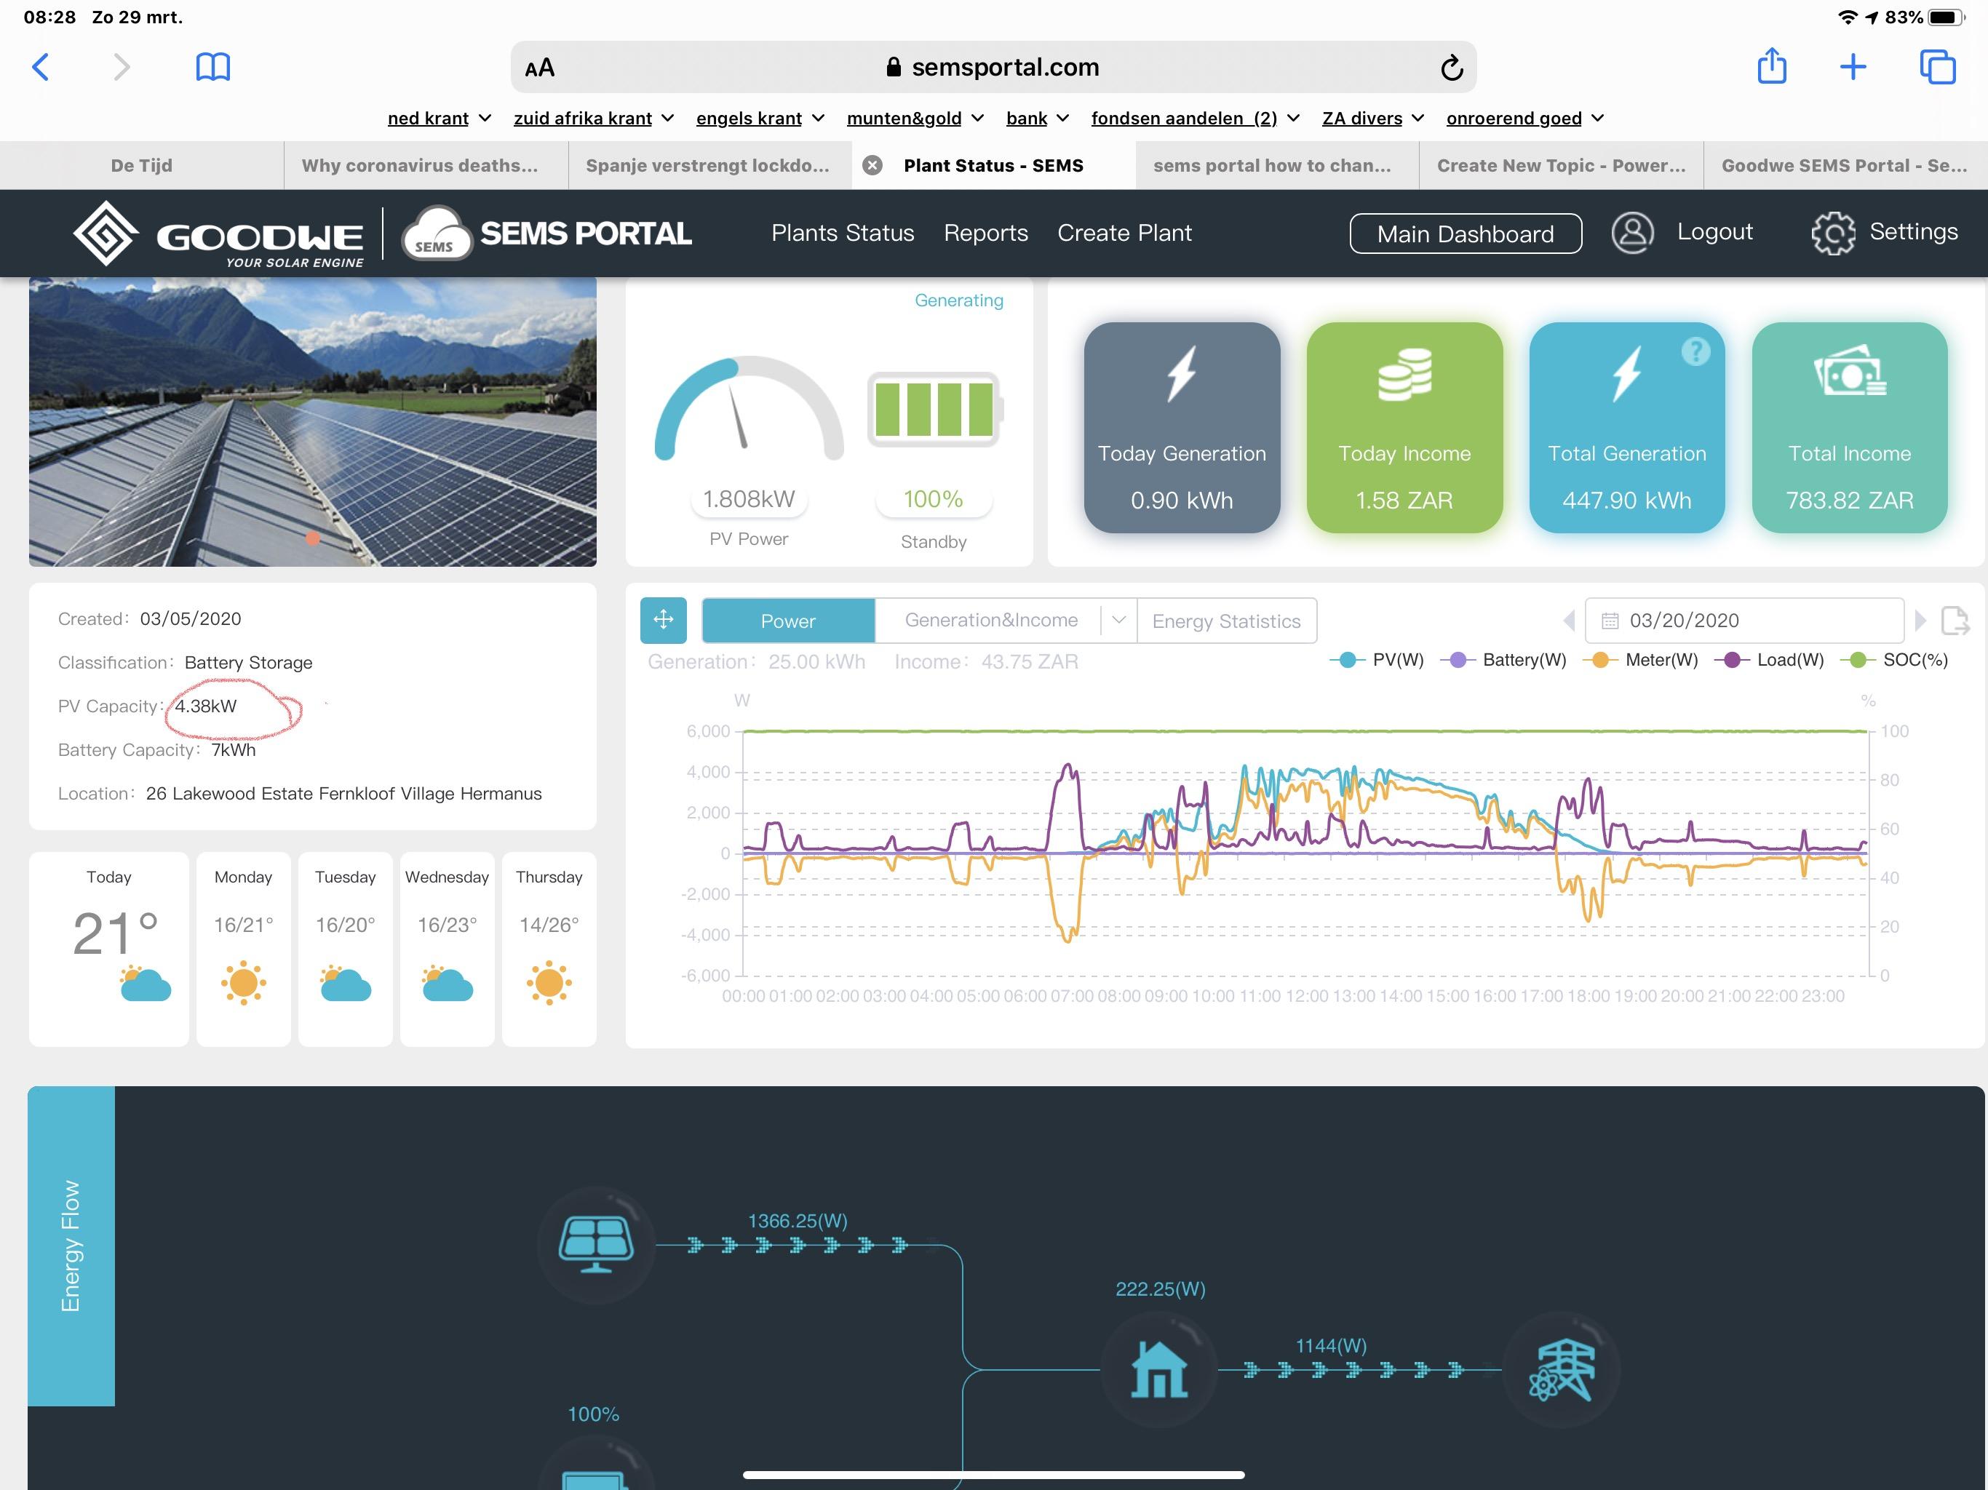The width and height of the screenshot is (1988, 1490).
Task: Close the Plant Status - SEMS tab
Action: point(872,165)
